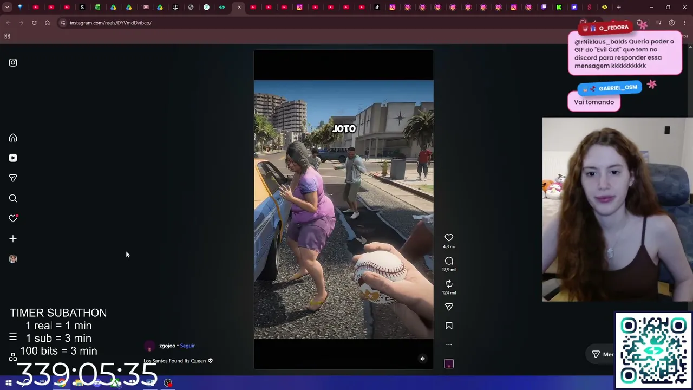The image size is (693, 390).
Task: Switch to the Twitch tab
Action: pyautogui.click(x=544, y=7)
